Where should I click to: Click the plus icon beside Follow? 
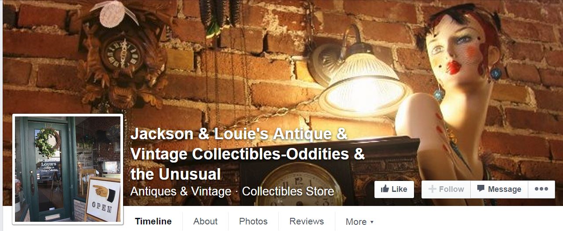432,189
